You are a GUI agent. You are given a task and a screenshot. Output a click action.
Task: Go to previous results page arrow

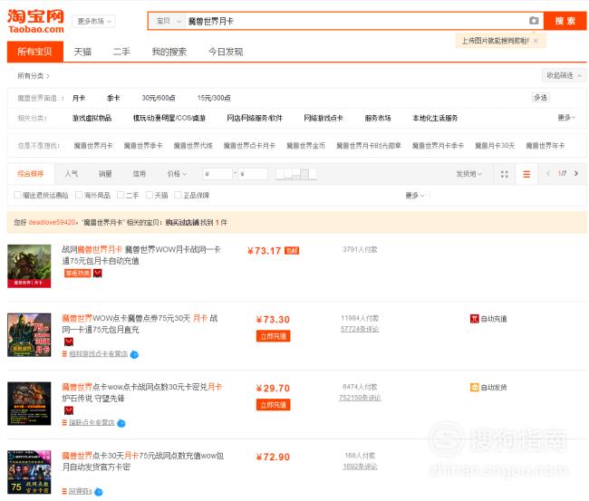click(548, 174)
